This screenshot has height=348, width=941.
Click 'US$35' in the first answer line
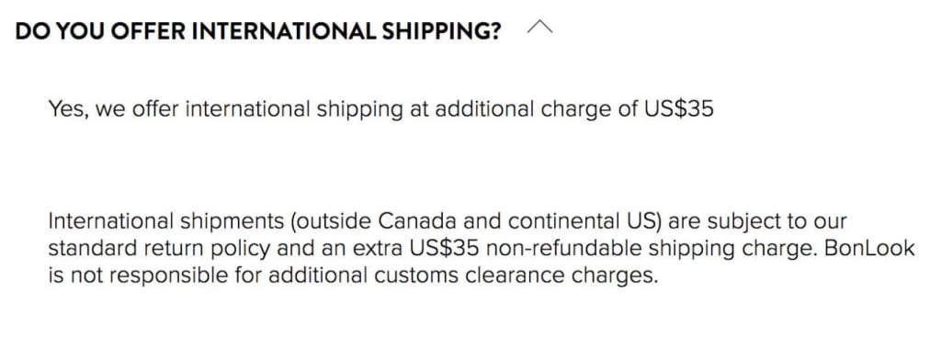[679, 110]
